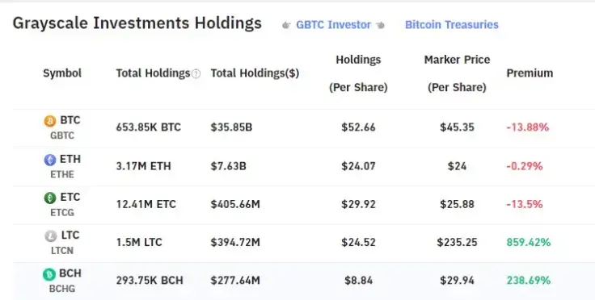This screenshot has height=300, width=595.
Task: Sort by the Premium column header
Action: point(530,73)
